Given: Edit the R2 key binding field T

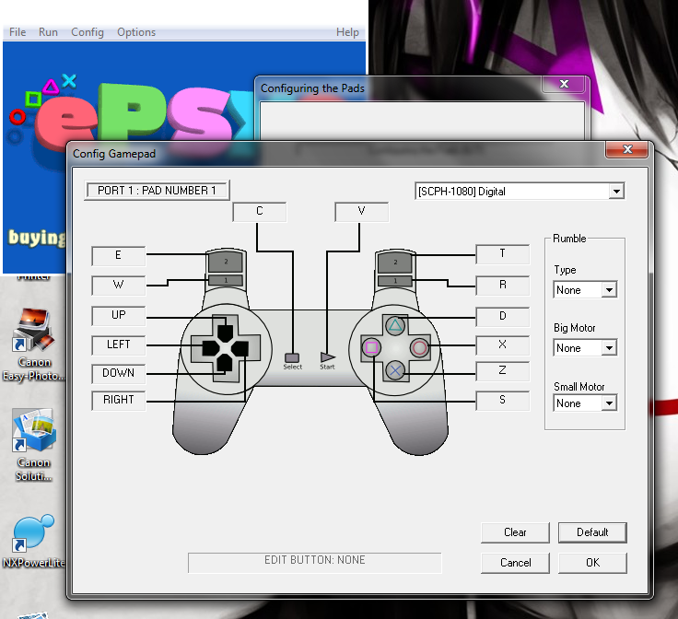Looking at the screenshot, I should point(502,253).
